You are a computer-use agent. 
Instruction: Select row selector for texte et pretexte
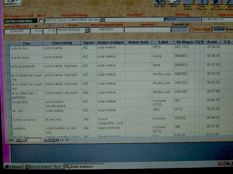[8, 69]
